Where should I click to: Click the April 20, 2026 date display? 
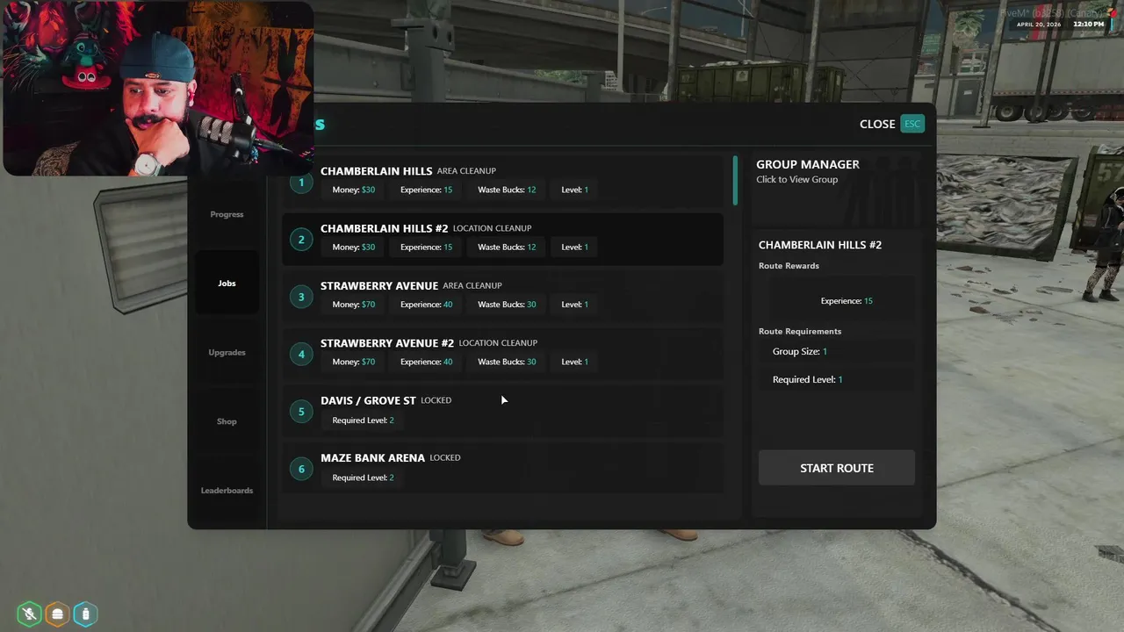click(1039, 25)
